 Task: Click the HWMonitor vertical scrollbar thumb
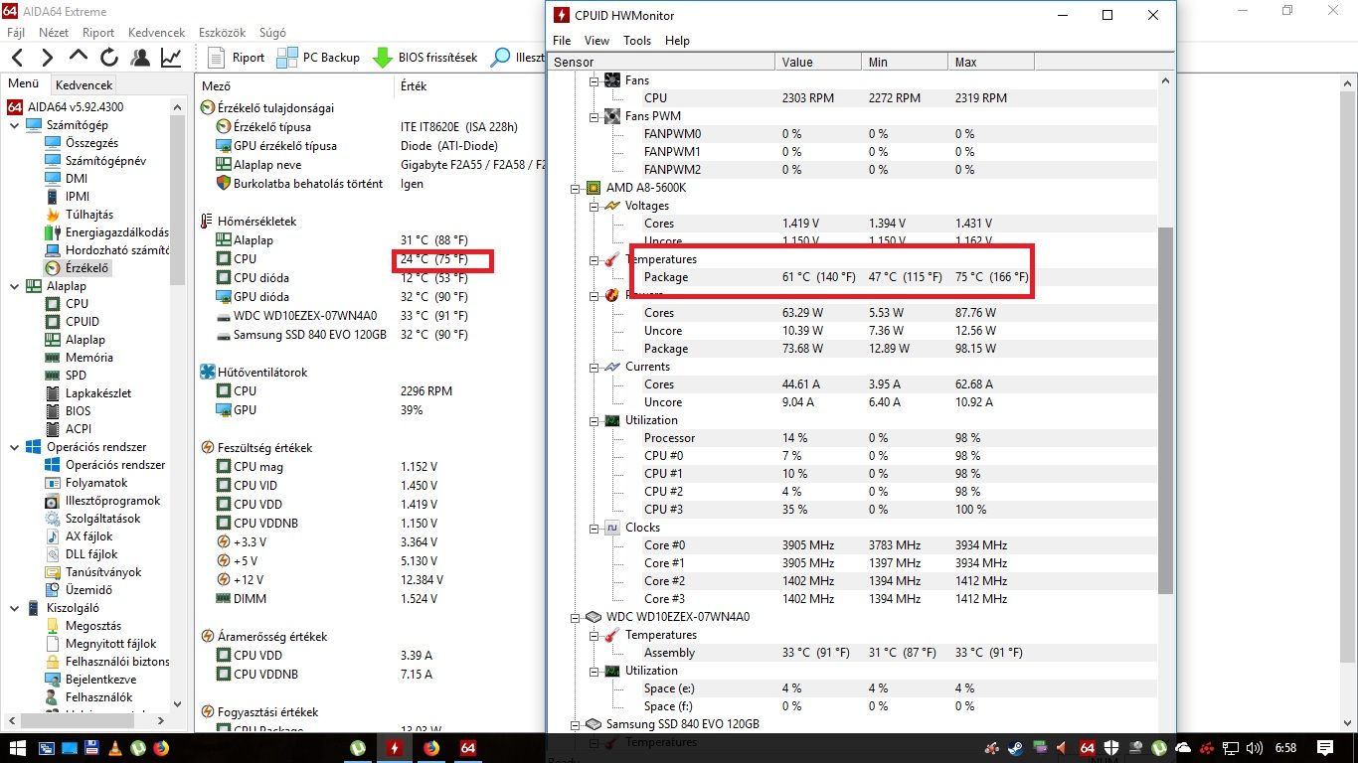click(1166, 410)
